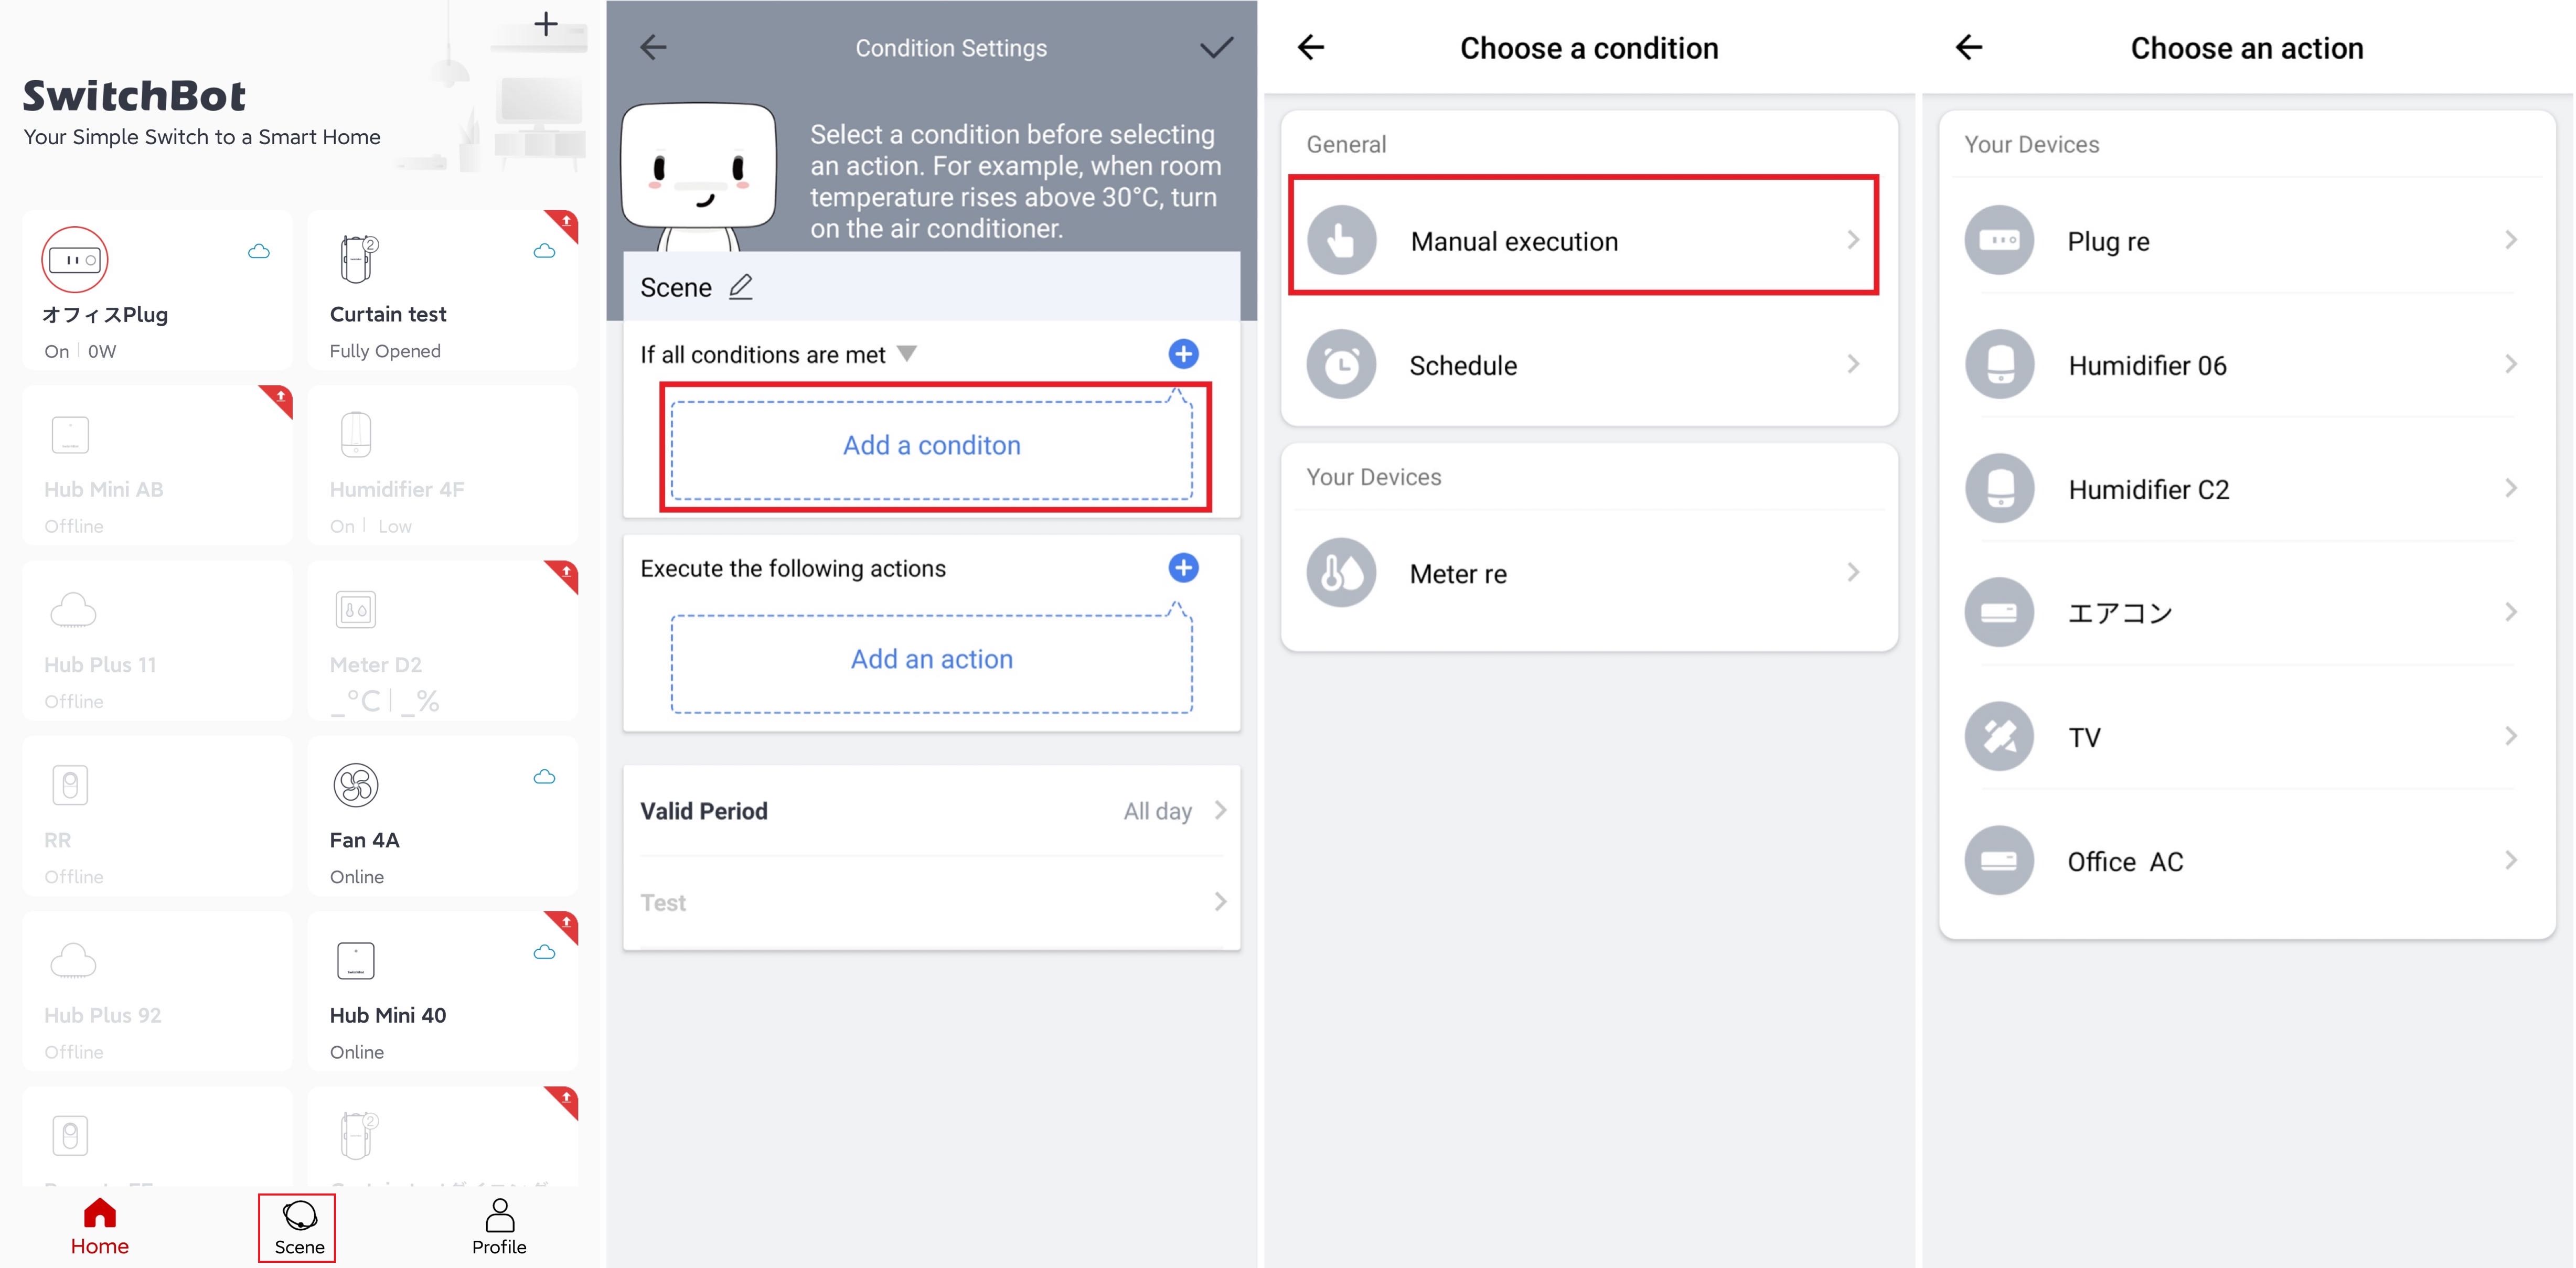Tap the plus icon above SwitchBot header

(546, 23)
